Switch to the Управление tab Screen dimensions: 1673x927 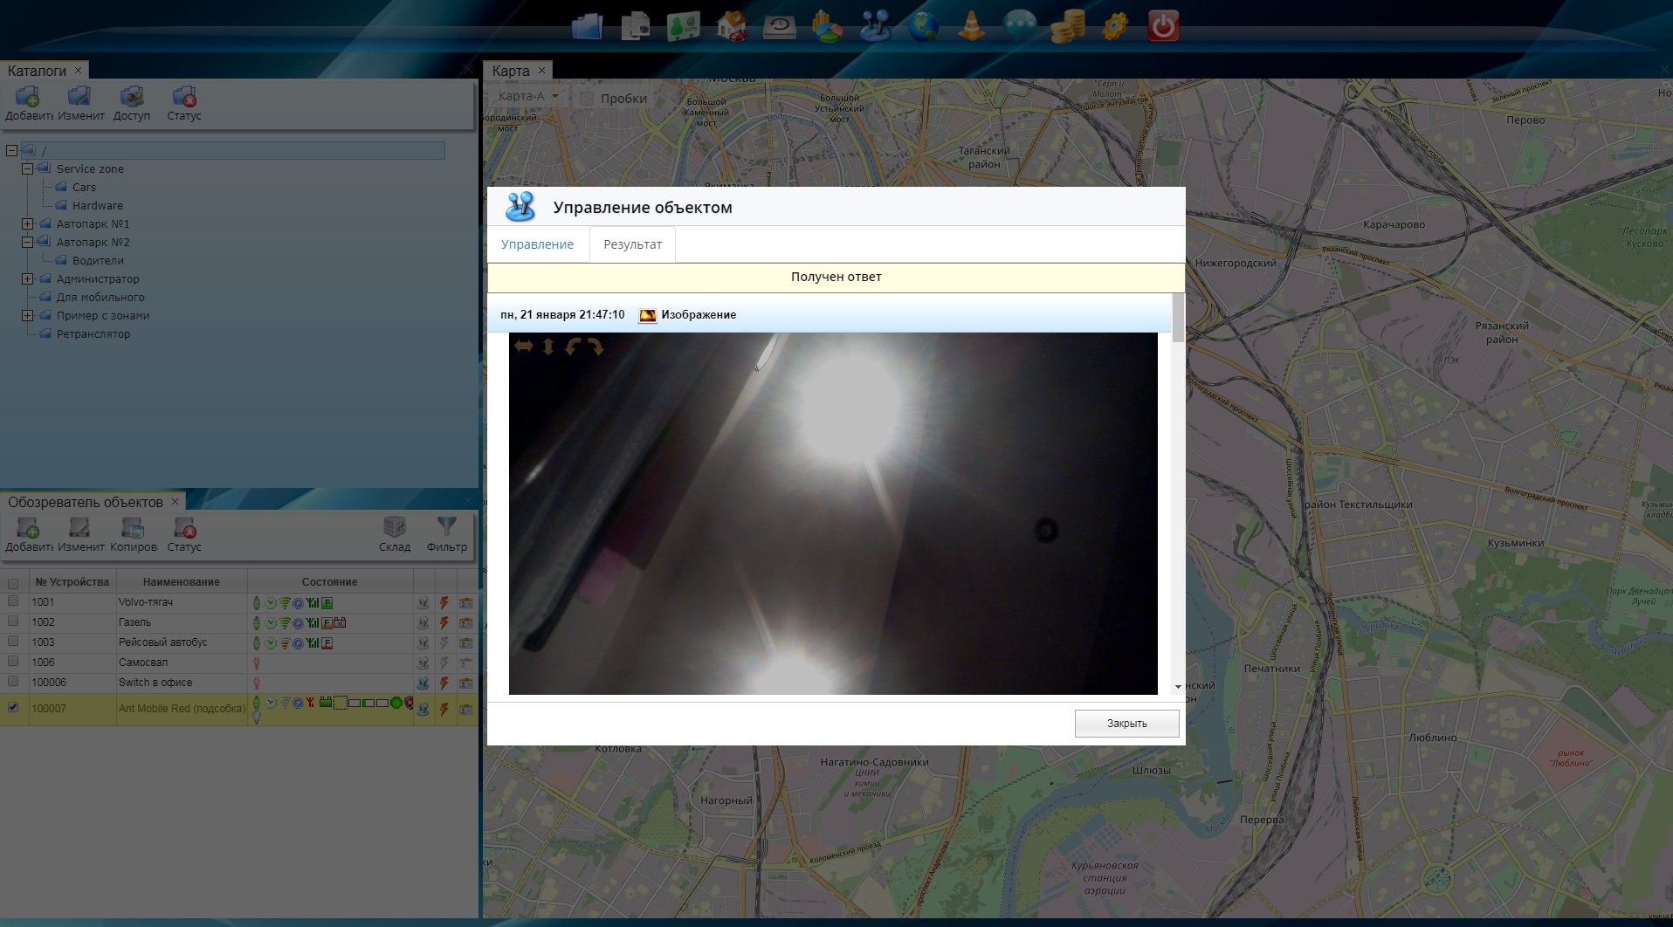click(x=537, y=244)
